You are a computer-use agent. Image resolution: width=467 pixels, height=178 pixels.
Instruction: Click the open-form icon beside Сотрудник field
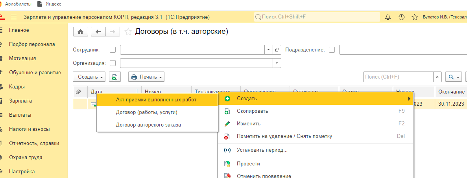[277, 50]
